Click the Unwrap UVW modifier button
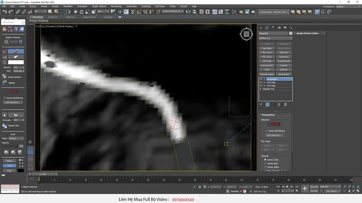 (267, 65)
